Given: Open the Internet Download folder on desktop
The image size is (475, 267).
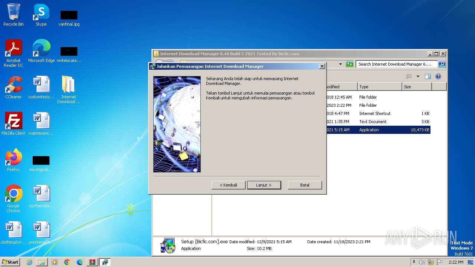Looking at the screenshot, I should click(69, 89).
